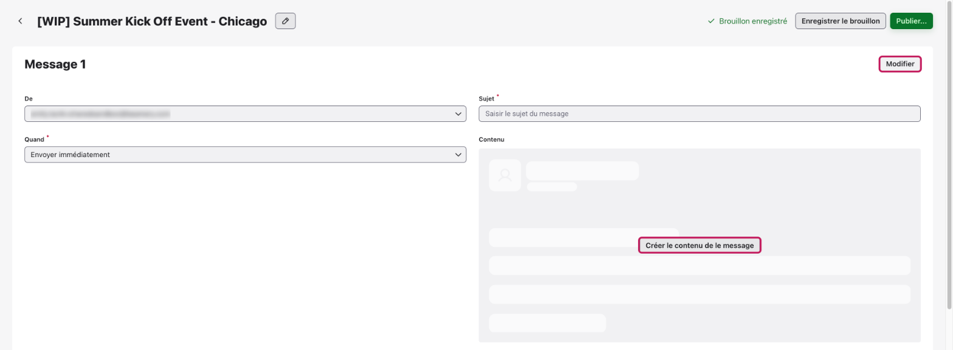The height and width of the screenshot is (350, 953).
Task: Click the avatar placeholder in content preview
Action: pos(505,176)
